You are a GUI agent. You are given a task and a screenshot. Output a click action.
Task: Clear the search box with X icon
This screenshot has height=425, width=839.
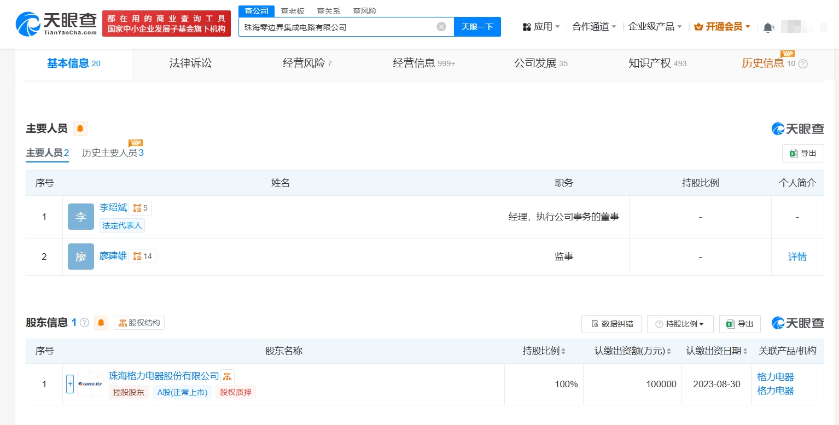click(x=441, y=27)
